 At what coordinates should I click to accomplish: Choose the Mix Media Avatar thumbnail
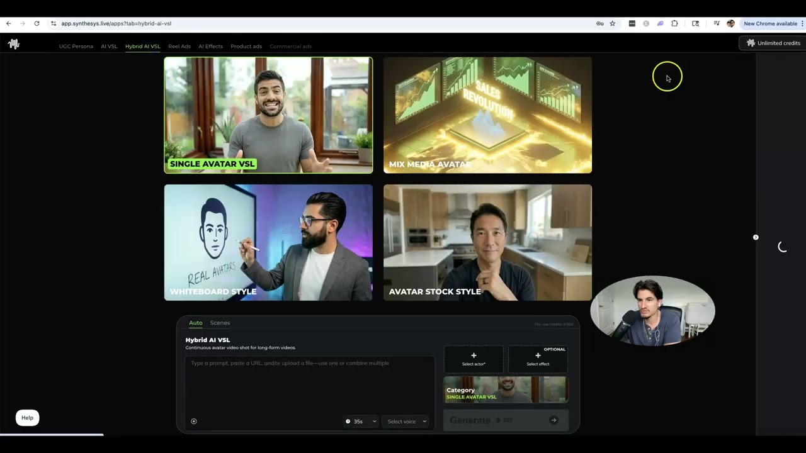tap(487, 115)
